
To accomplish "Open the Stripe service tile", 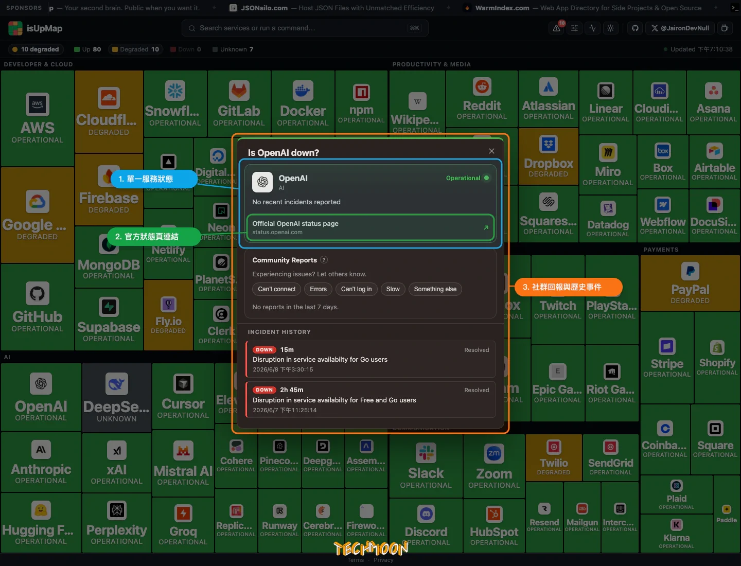I will click(667, 358).
